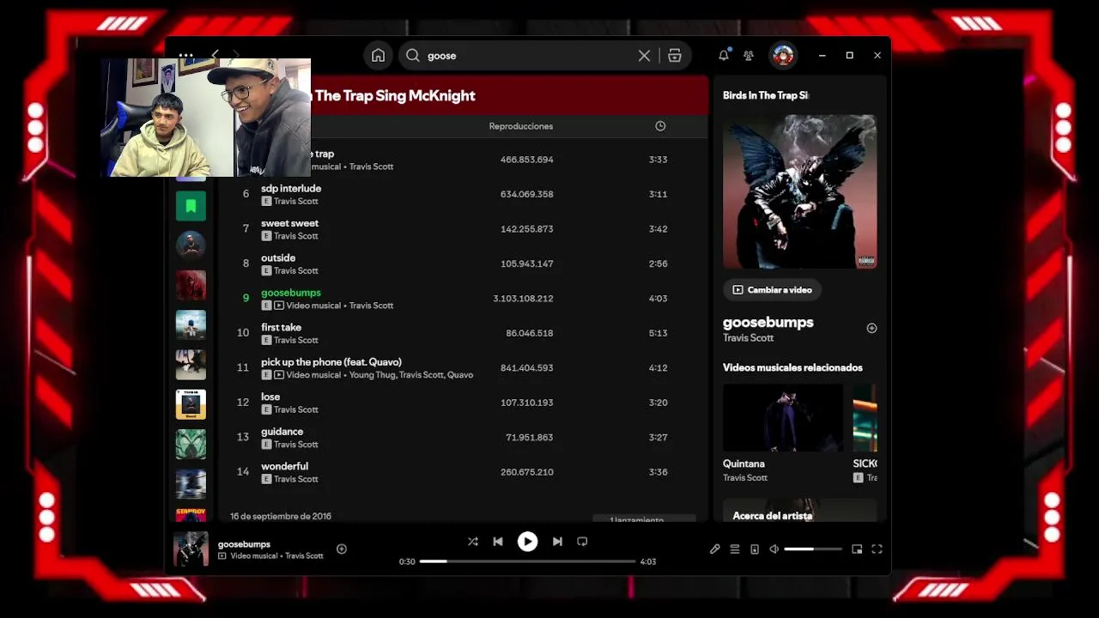Add current track to Liked Songs in player bar

click(x=342, y=549)
